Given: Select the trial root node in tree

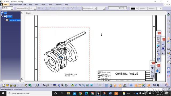Looking at the screenshot, I should (x=5, y=13).
